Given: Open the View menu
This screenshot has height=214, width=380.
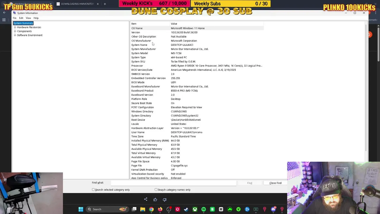Looking at the screenshot, I should (28, 18).
